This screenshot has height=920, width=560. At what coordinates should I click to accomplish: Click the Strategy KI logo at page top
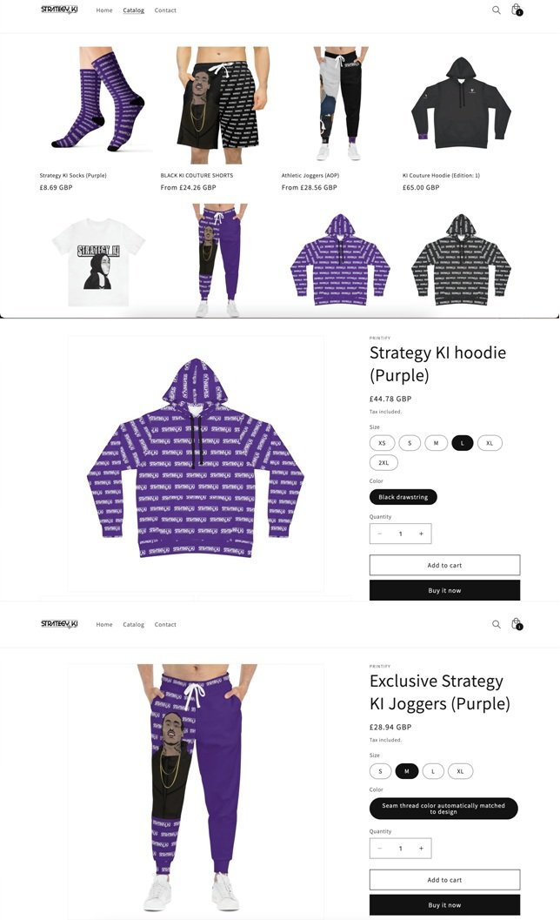coord(59,10)
